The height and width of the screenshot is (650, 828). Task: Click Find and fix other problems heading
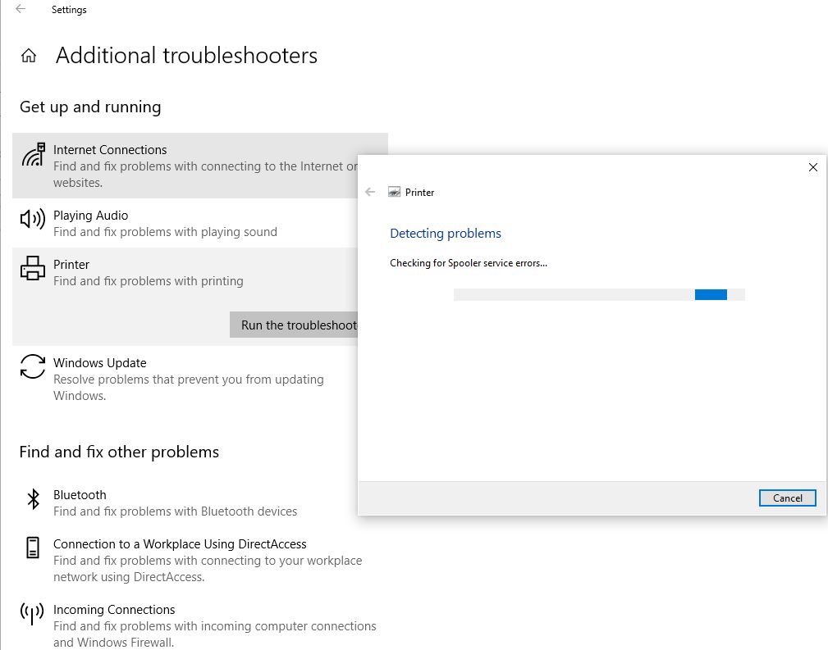(x=119, y=452)
